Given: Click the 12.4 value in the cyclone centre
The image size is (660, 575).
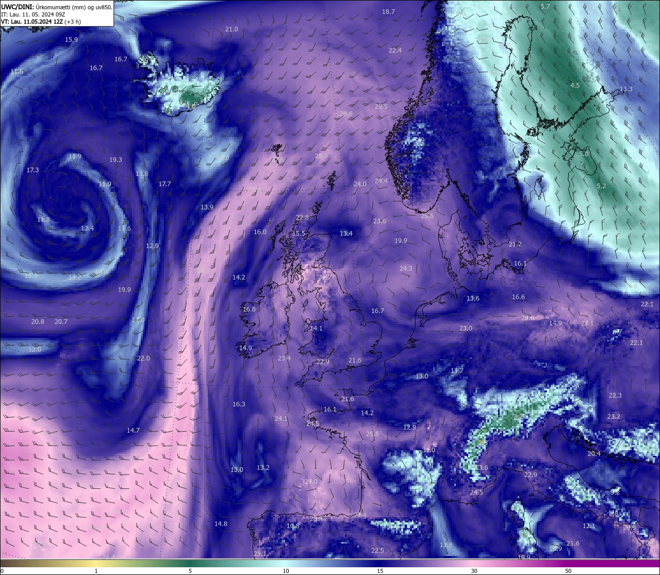Looking at the screenshot, I should pyautogui.click(x=87, y=228).
